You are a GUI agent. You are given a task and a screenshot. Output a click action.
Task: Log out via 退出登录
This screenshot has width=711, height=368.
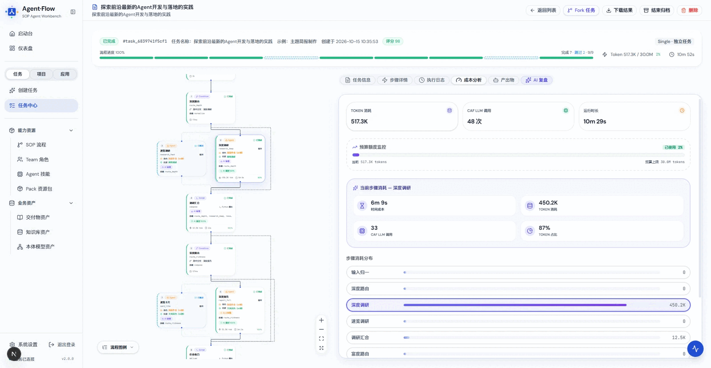[62, 344]
